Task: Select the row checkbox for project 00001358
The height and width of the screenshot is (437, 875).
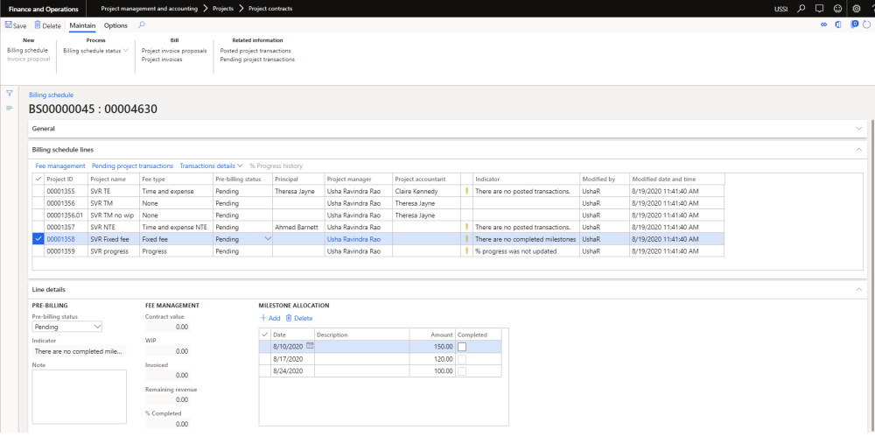Action: coord(37,238)
